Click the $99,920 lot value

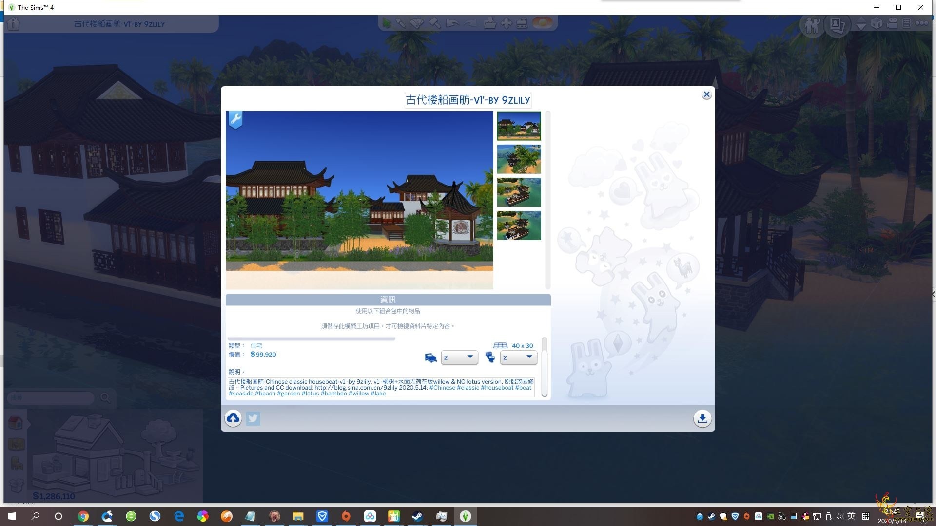(x=263, y=354)
